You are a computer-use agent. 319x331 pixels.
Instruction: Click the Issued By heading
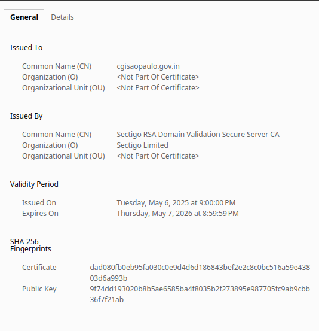[x=26, y=116]
